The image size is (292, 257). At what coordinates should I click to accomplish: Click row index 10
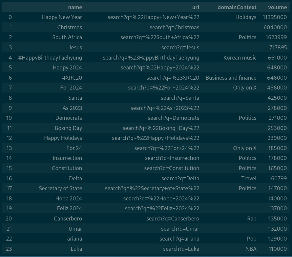pos(9,118)
